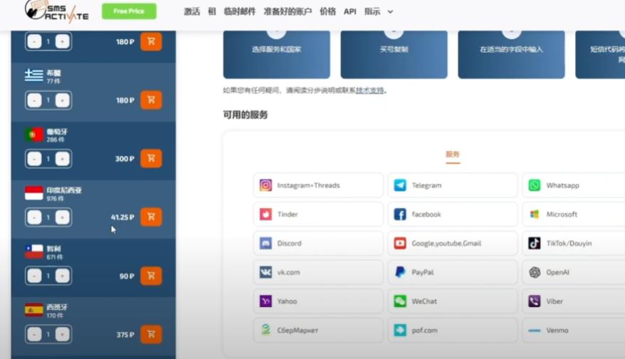Click the Venmo logo icon
Image resolution: width=625 pixels, height=359 pixels.
point(535,331)
